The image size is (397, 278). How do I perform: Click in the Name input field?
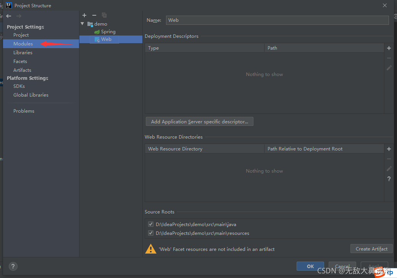[x=277, y=20]
